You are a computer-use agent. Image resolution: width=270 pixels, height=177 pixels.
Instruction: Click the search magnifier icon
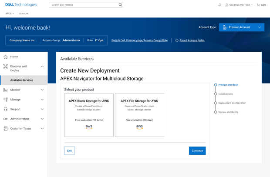pyautogui.click(x=120, y=5)
